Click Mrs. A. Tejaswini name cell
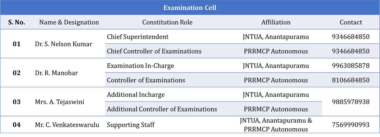 60,102
